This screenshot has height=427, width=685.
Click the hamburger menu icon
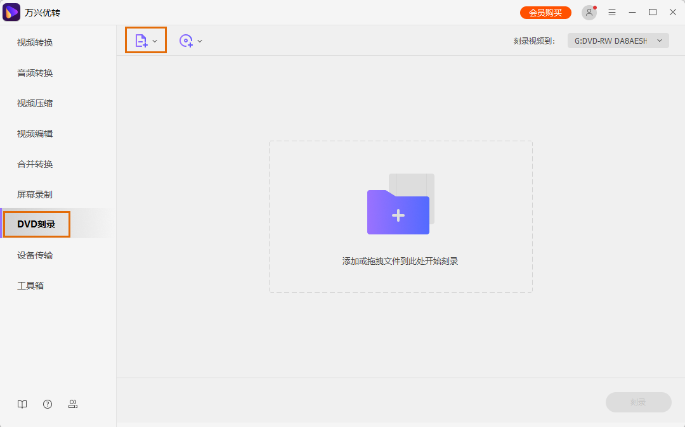(x=611, y=12)
